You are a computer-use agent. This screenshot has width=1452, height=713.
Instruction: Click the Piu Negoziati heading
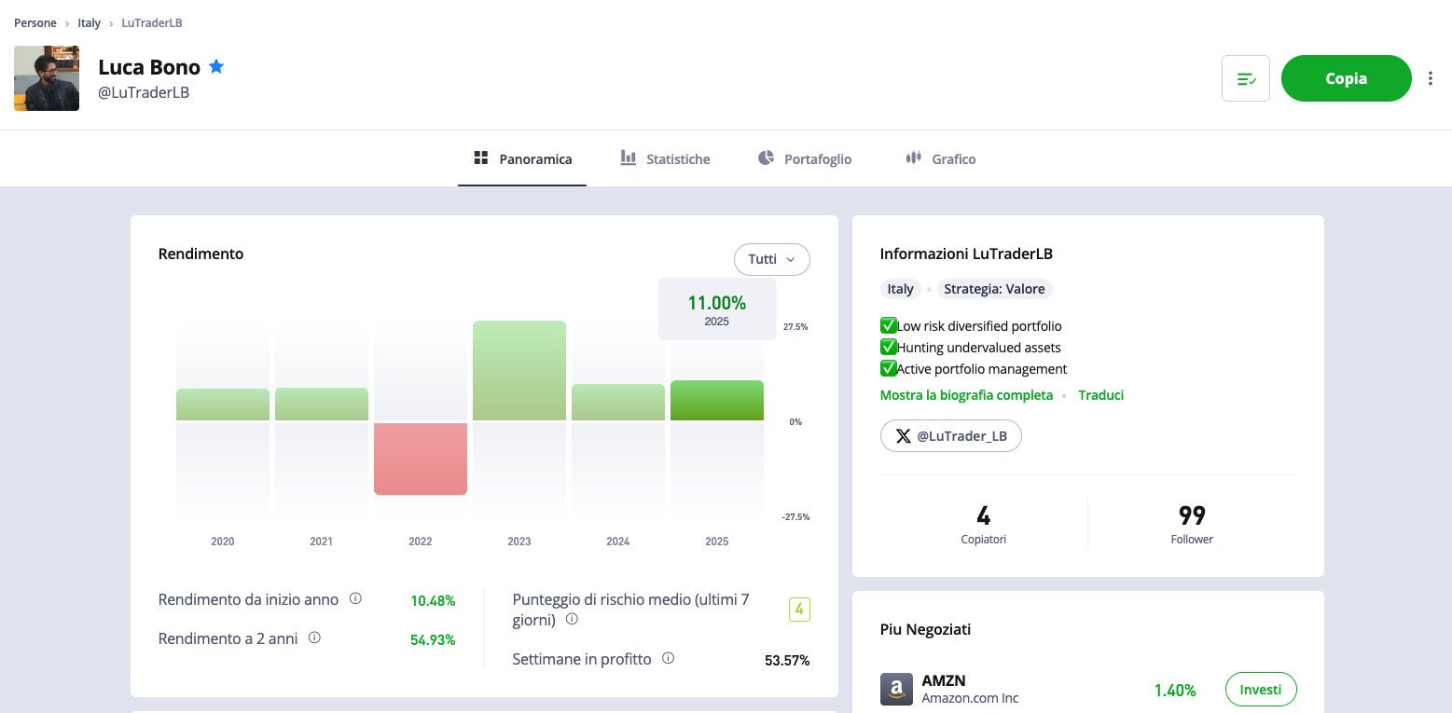(x=925, y=629)
